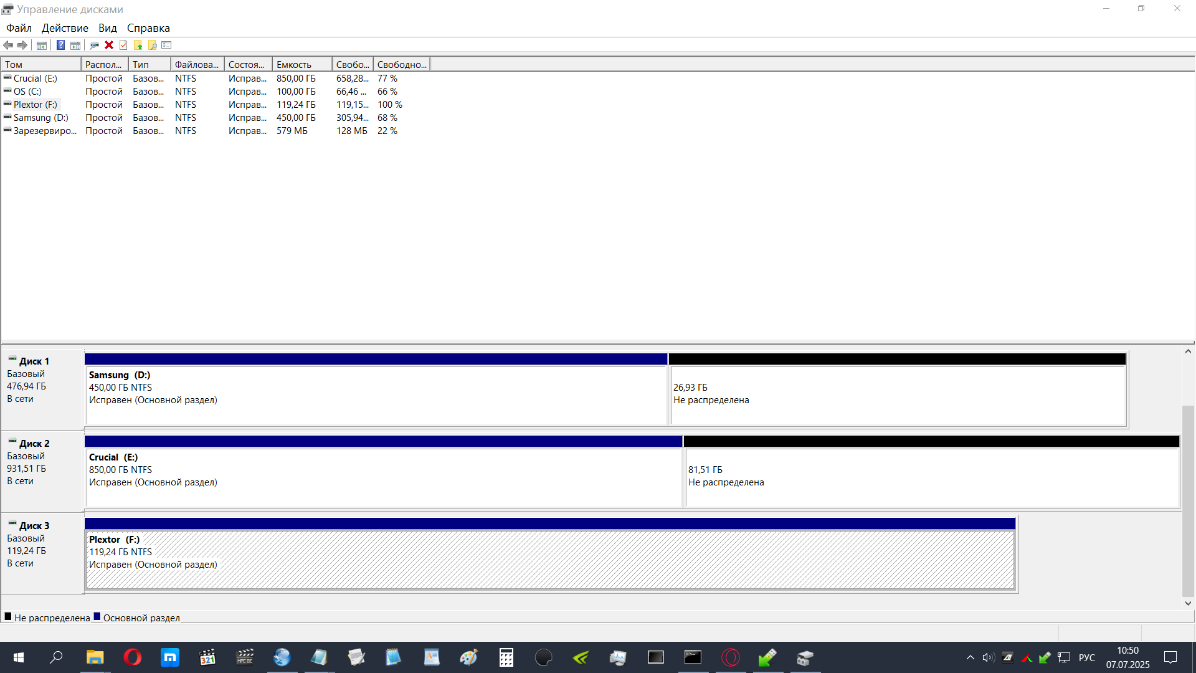Click the properties checkmark document icon
This screenshot has width=1196, height=673.
point(123,45)
